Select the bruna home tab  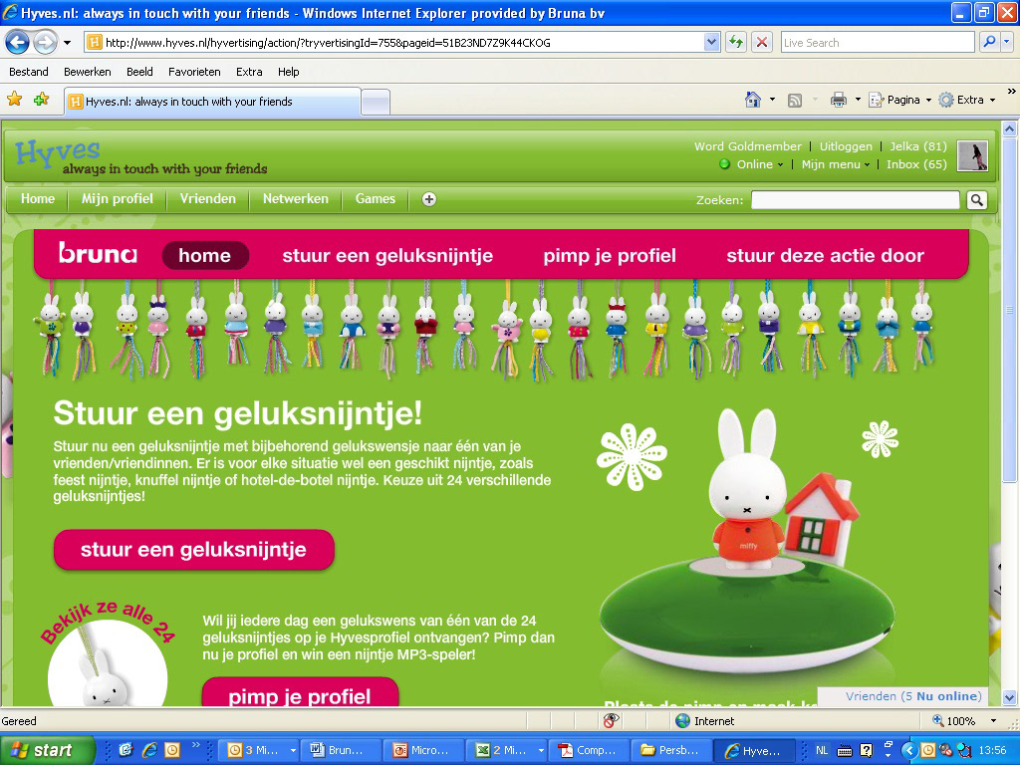coord(205,255)
